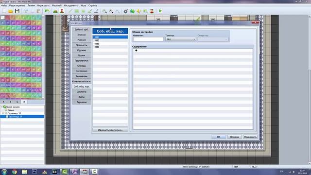Click the green Playtest arrow icon
The width and height of the screenshot is (311, 175).
tap(160, 11)
